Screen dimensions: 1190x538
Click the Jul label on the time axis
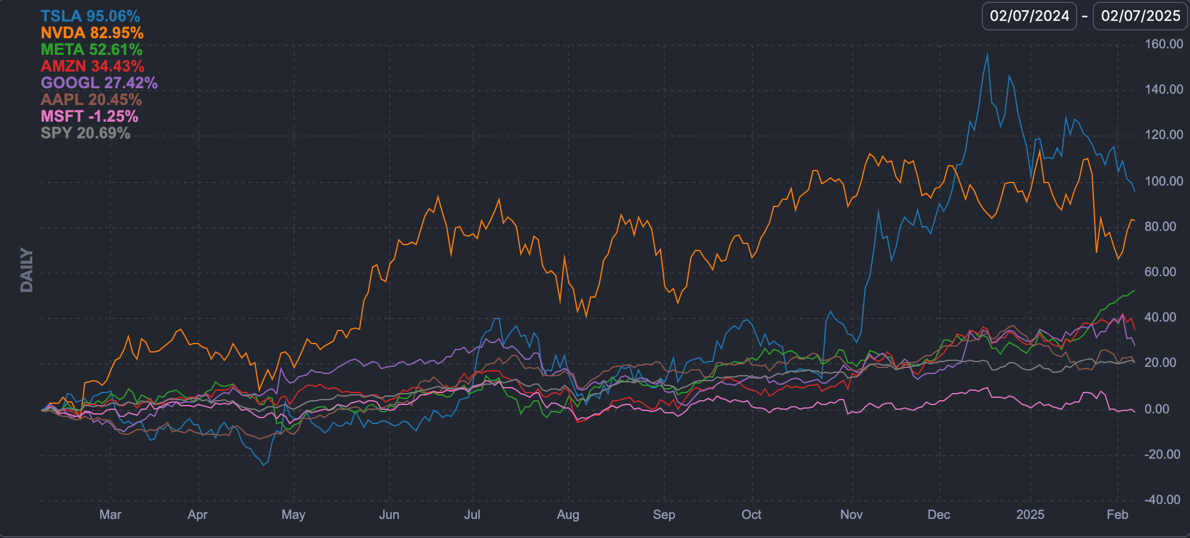point(472,515)
